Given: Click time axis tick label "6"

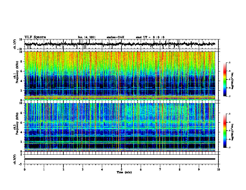Looking at the screenshot, I should click(x=141, y=170).
